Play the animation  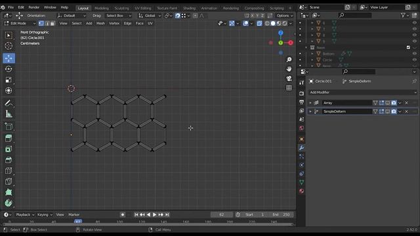(x=155, y=214)
